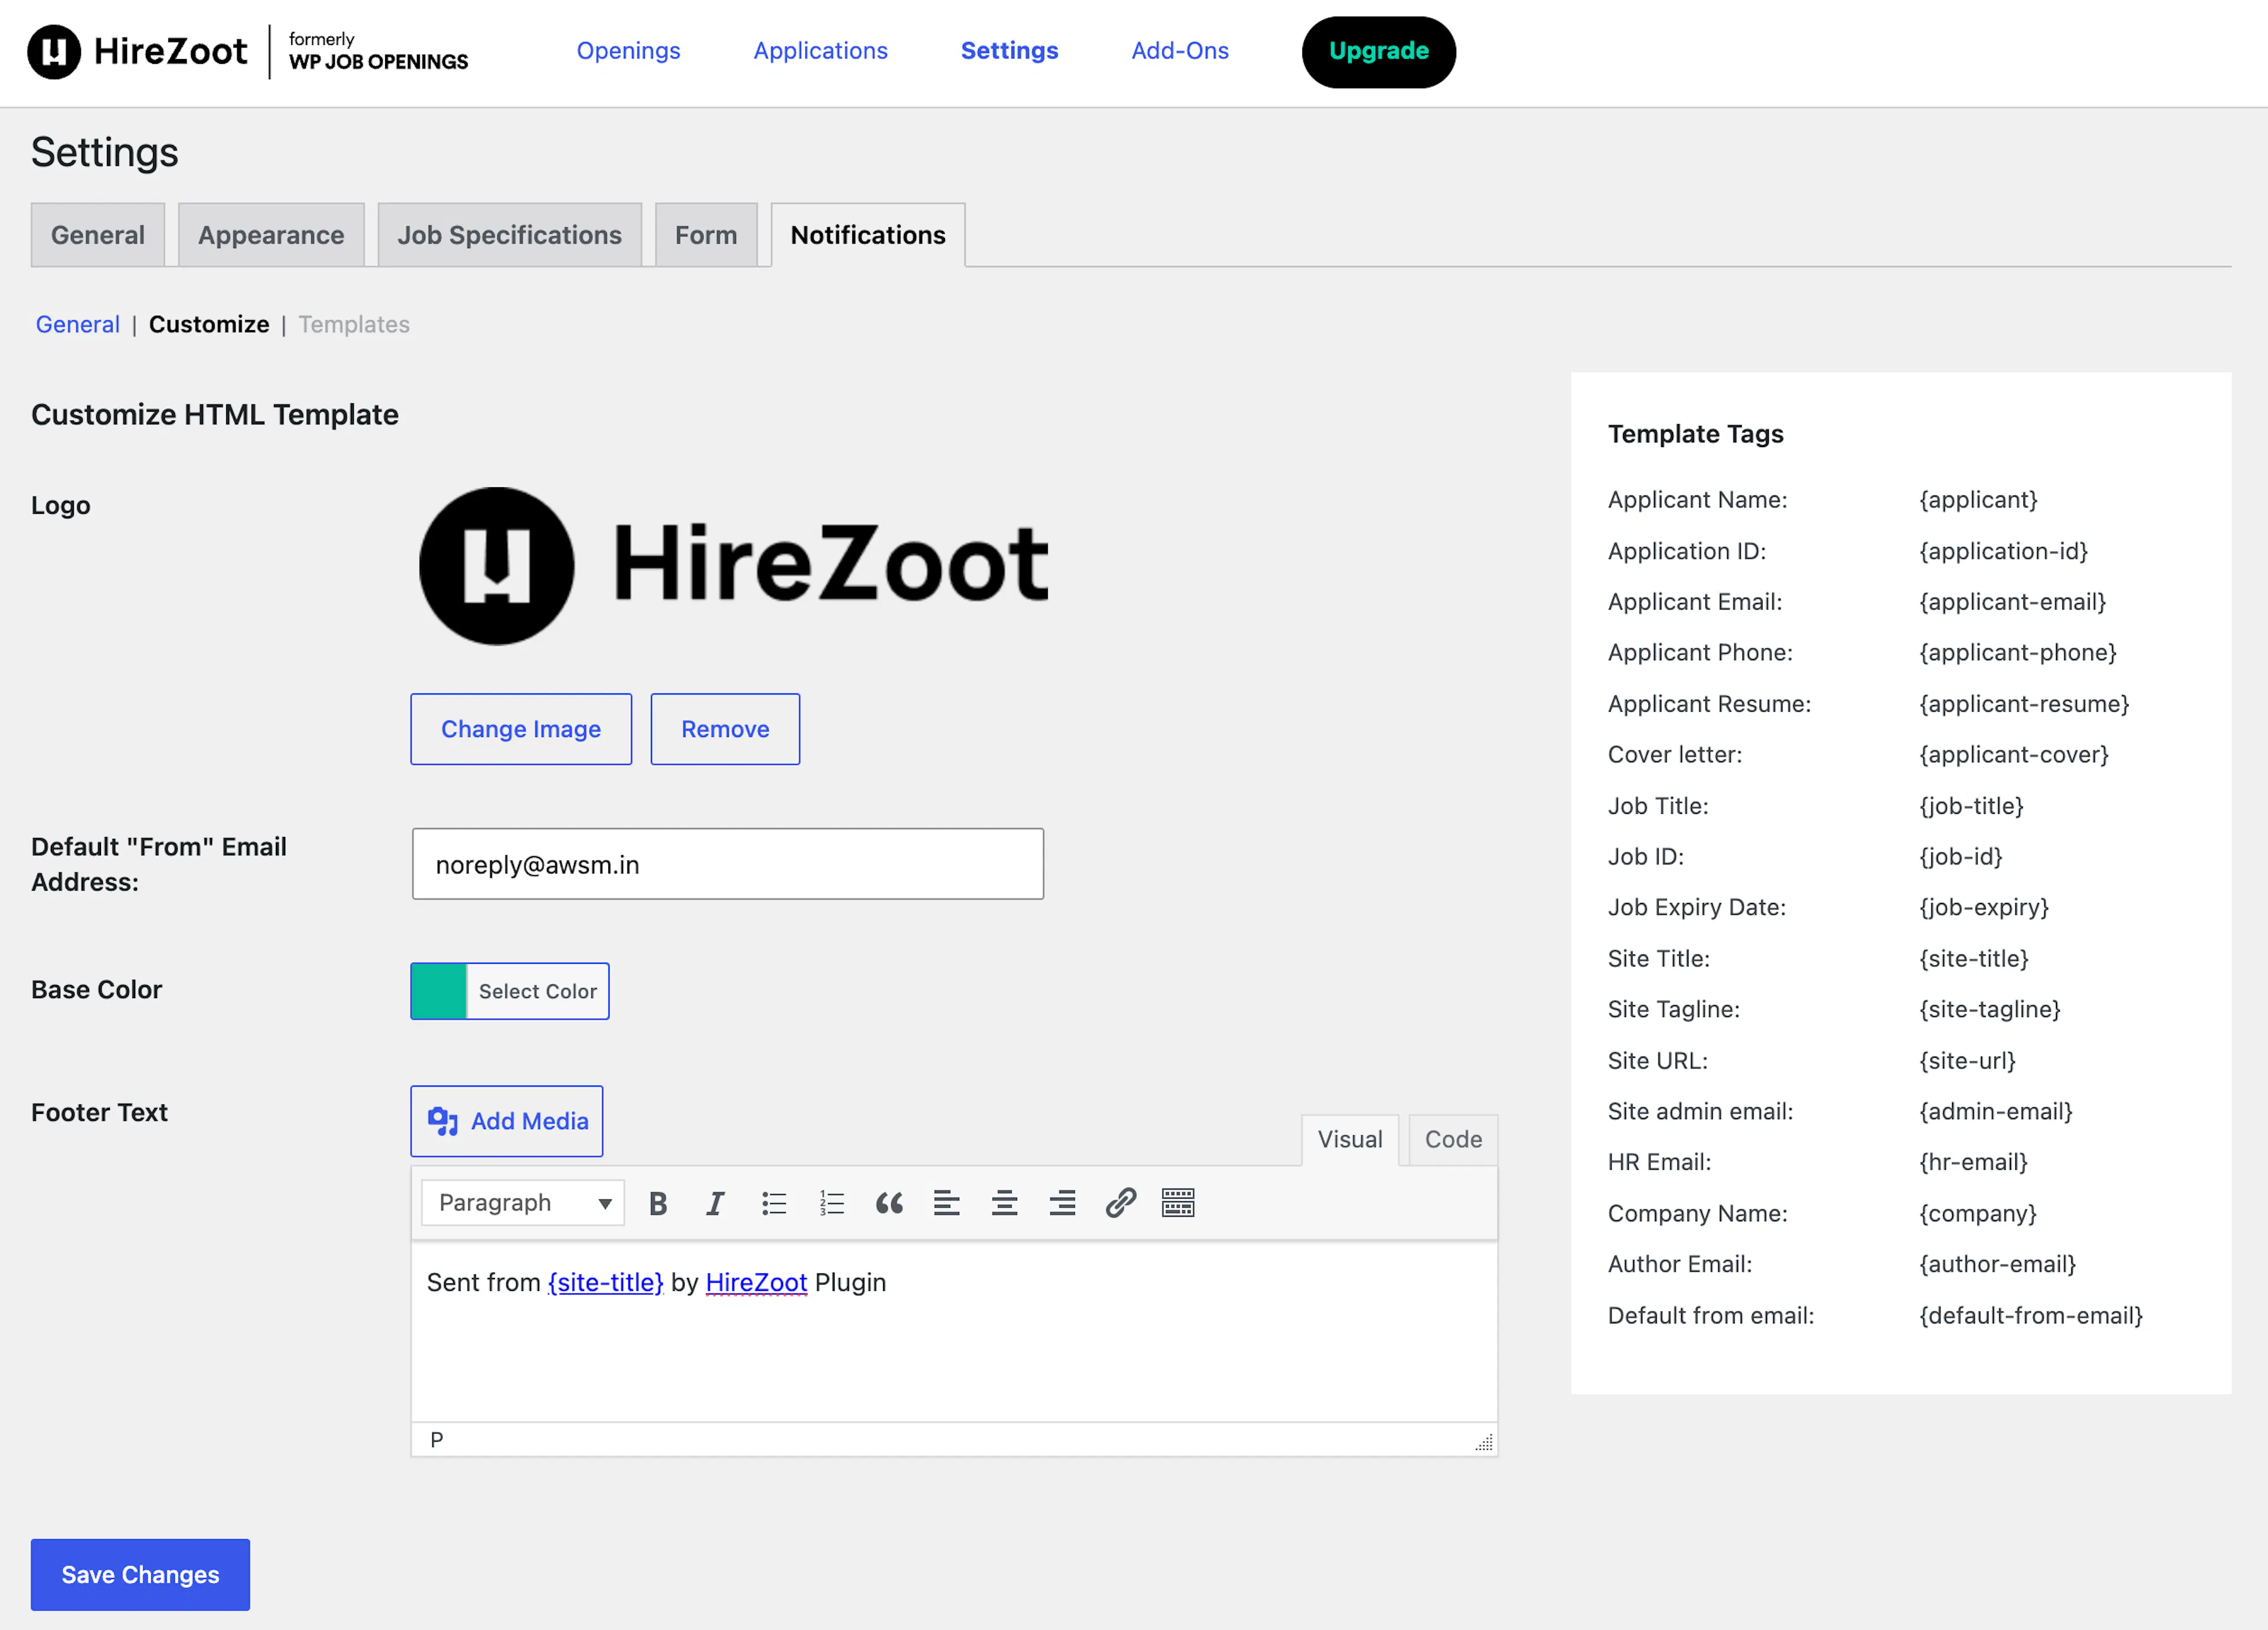This screenshot has height=1630, width=2268.
Task: Select the Customize notifications sub-section
Action: [x=209, y=325]
